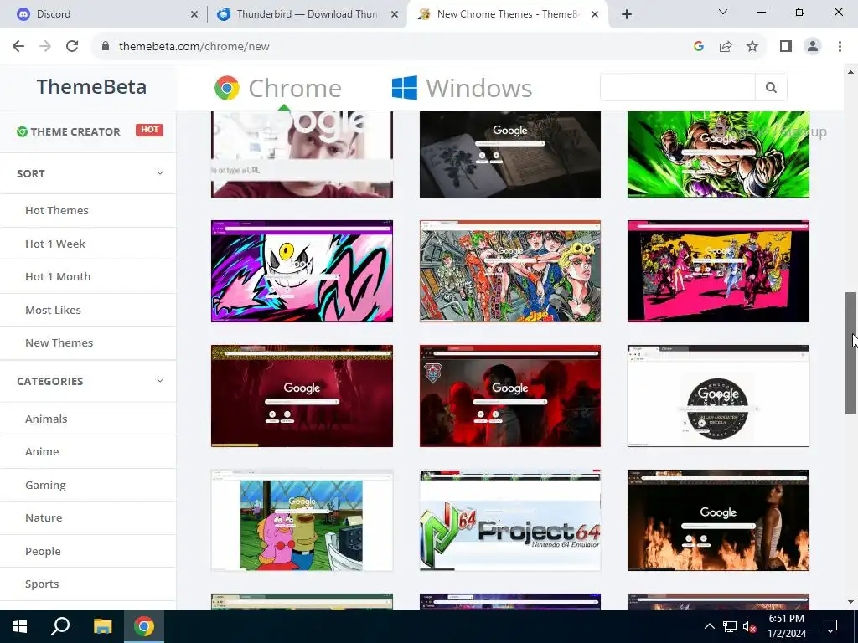The height and width of the screenshot is (643, 858).
Task: Click the browser forward arrow
Action: pyautogui.click(x=45, y=47)
